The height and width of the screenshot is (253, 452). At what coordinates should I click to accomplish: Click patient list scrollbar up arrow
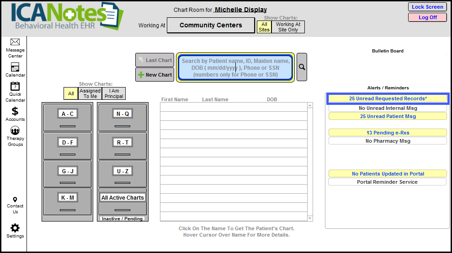pyautogui.click(x=310, y=105)
